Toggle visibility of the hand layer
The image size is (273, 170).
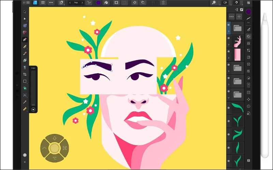coord(229,38)
